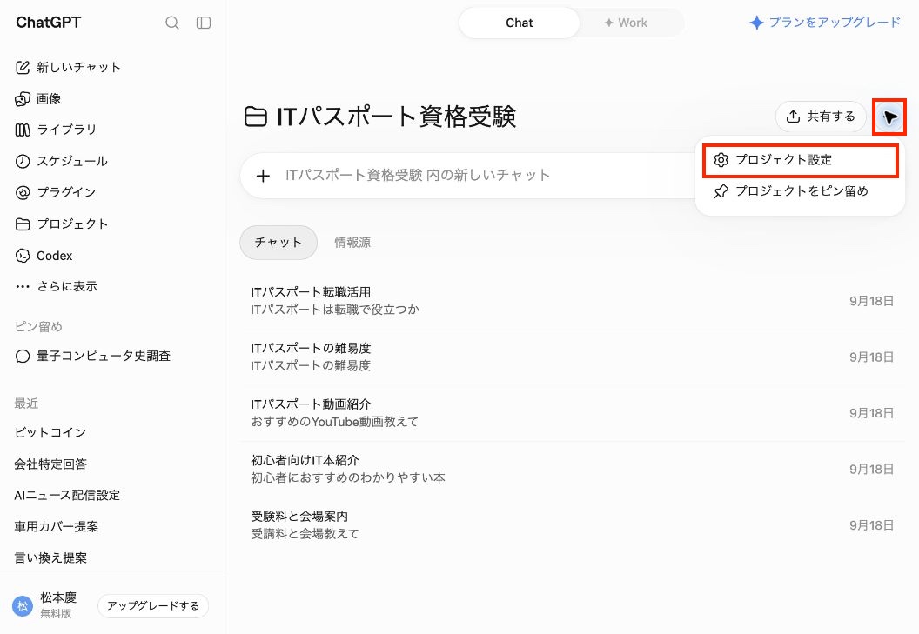Screen dimensions: 919x634
Task: Open スケジュール in the sidebar
Action: click(x=61, y=161)
